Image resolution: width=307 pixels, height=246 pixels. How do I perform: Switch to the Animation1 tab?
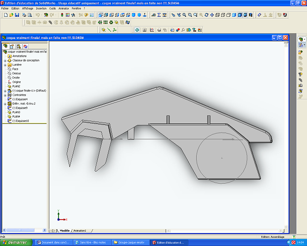click(x=80, y=230)
